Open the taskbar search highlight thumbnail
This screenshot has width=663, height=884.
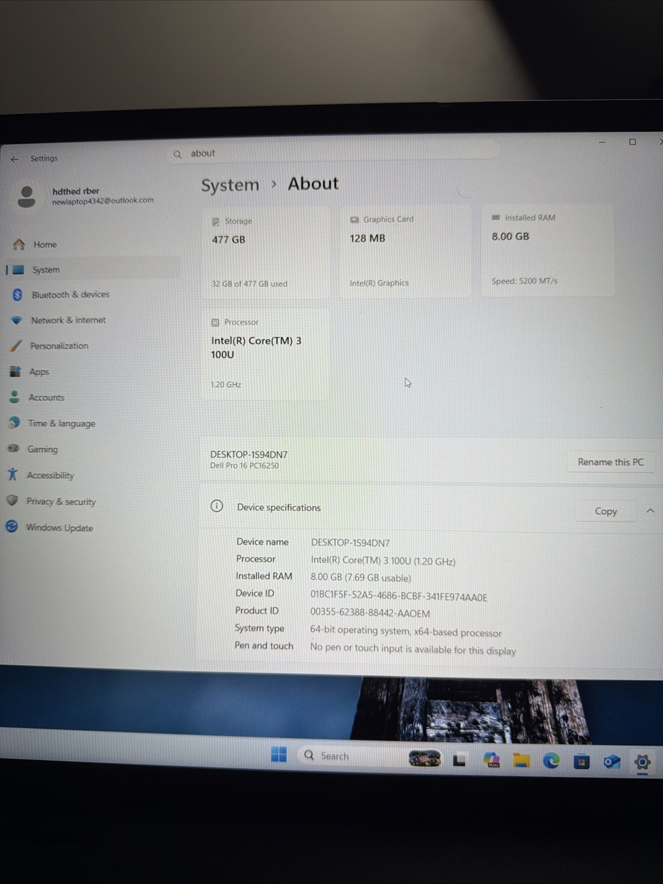pyautogui.click(x=424, y=759)
